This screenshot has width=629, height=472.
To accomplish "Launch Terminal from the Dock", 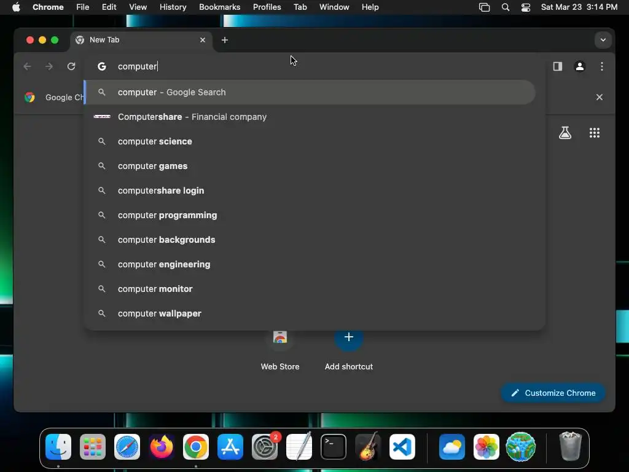I will pos(334,447).
